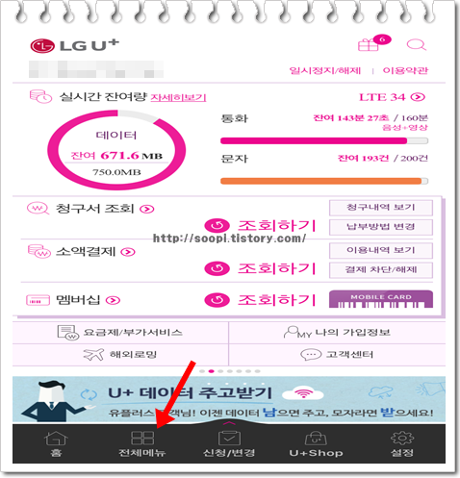Image resolution: width=460 pixels, height=478 pixels.
Task: Open the MOBILE CARD barcode thumbnail
Action: click(381, 299)
